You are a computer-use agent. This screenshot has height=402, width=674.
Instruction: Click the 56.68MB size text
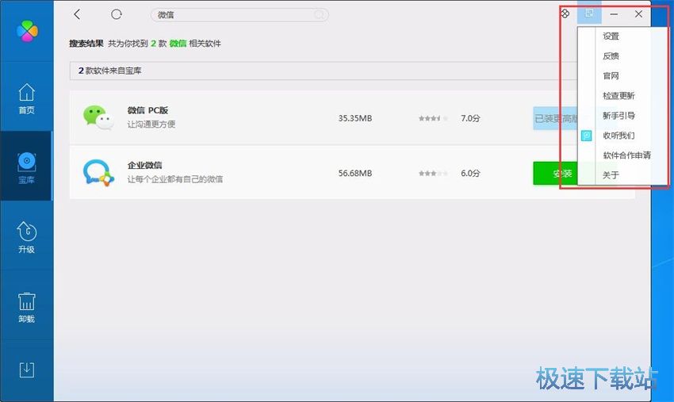click(355, 174)
